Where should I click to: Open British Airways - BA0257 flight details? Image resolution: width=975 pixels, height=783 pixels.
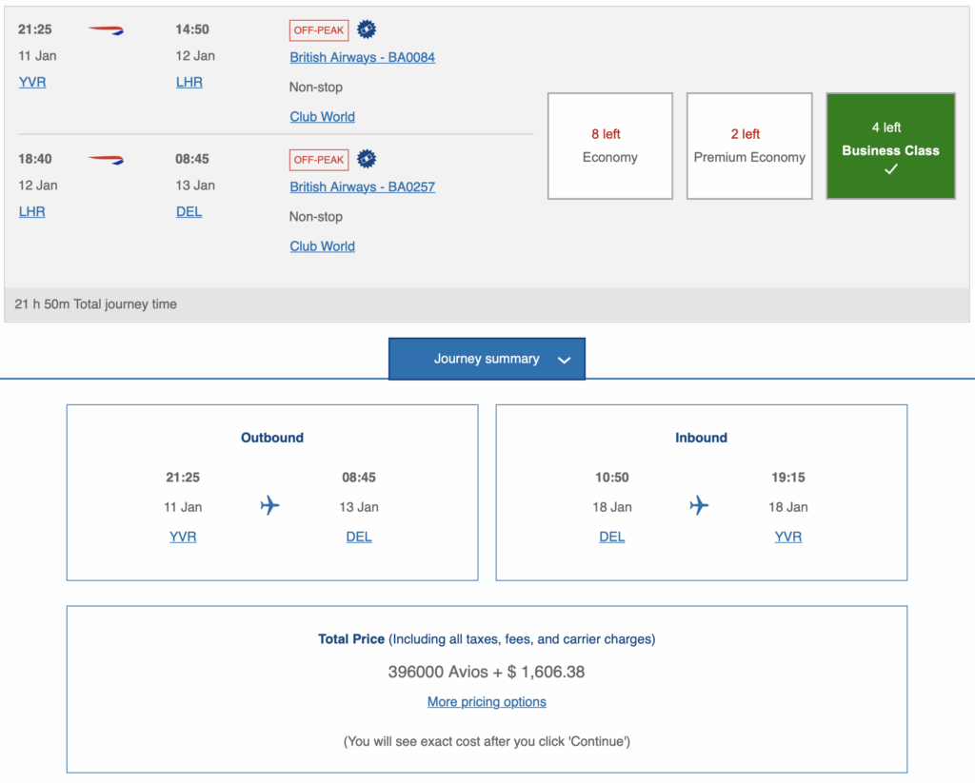(362, 186)
